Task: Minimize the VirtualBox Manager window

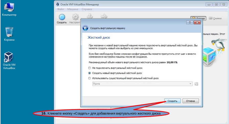Action: pos(209,4)
